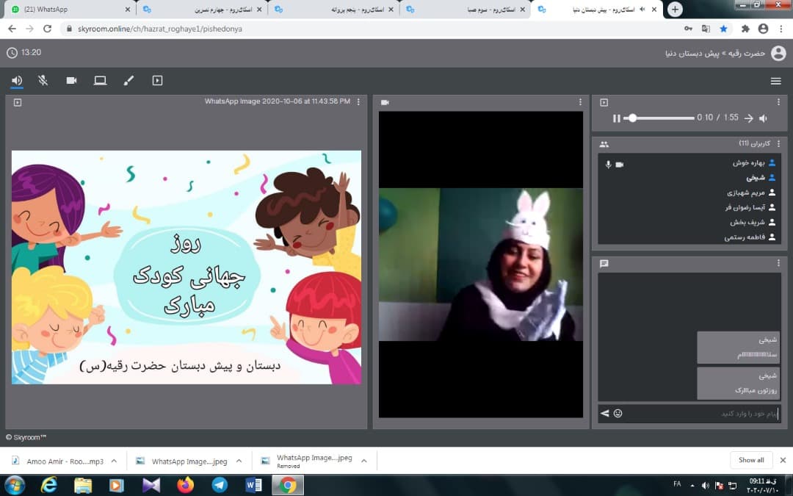Viewport: 793px width, 496px height.
Task: Open options menu of the users panel
Action: [x=778, y=144]
